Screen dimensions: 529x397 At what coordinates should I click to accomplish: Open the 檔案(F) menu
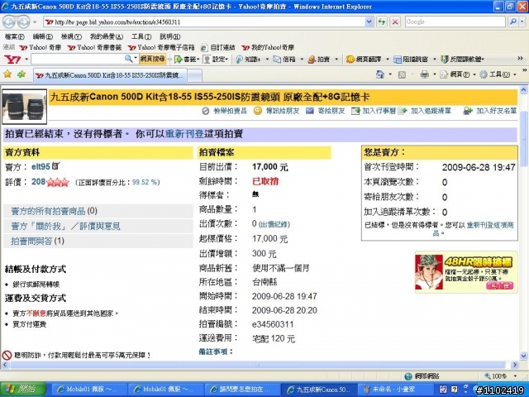click(14, 36)
